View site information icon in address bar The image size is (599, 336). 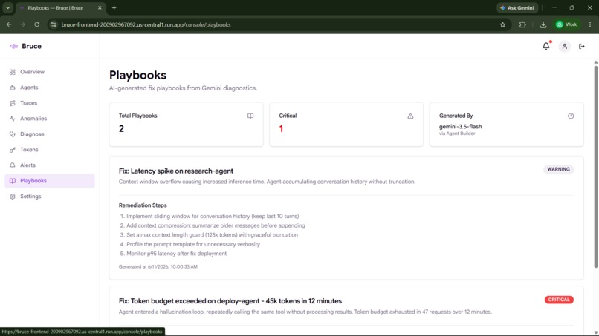(x=54, y=24)
